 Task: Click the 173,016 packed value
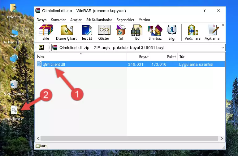tap(159, 64)
